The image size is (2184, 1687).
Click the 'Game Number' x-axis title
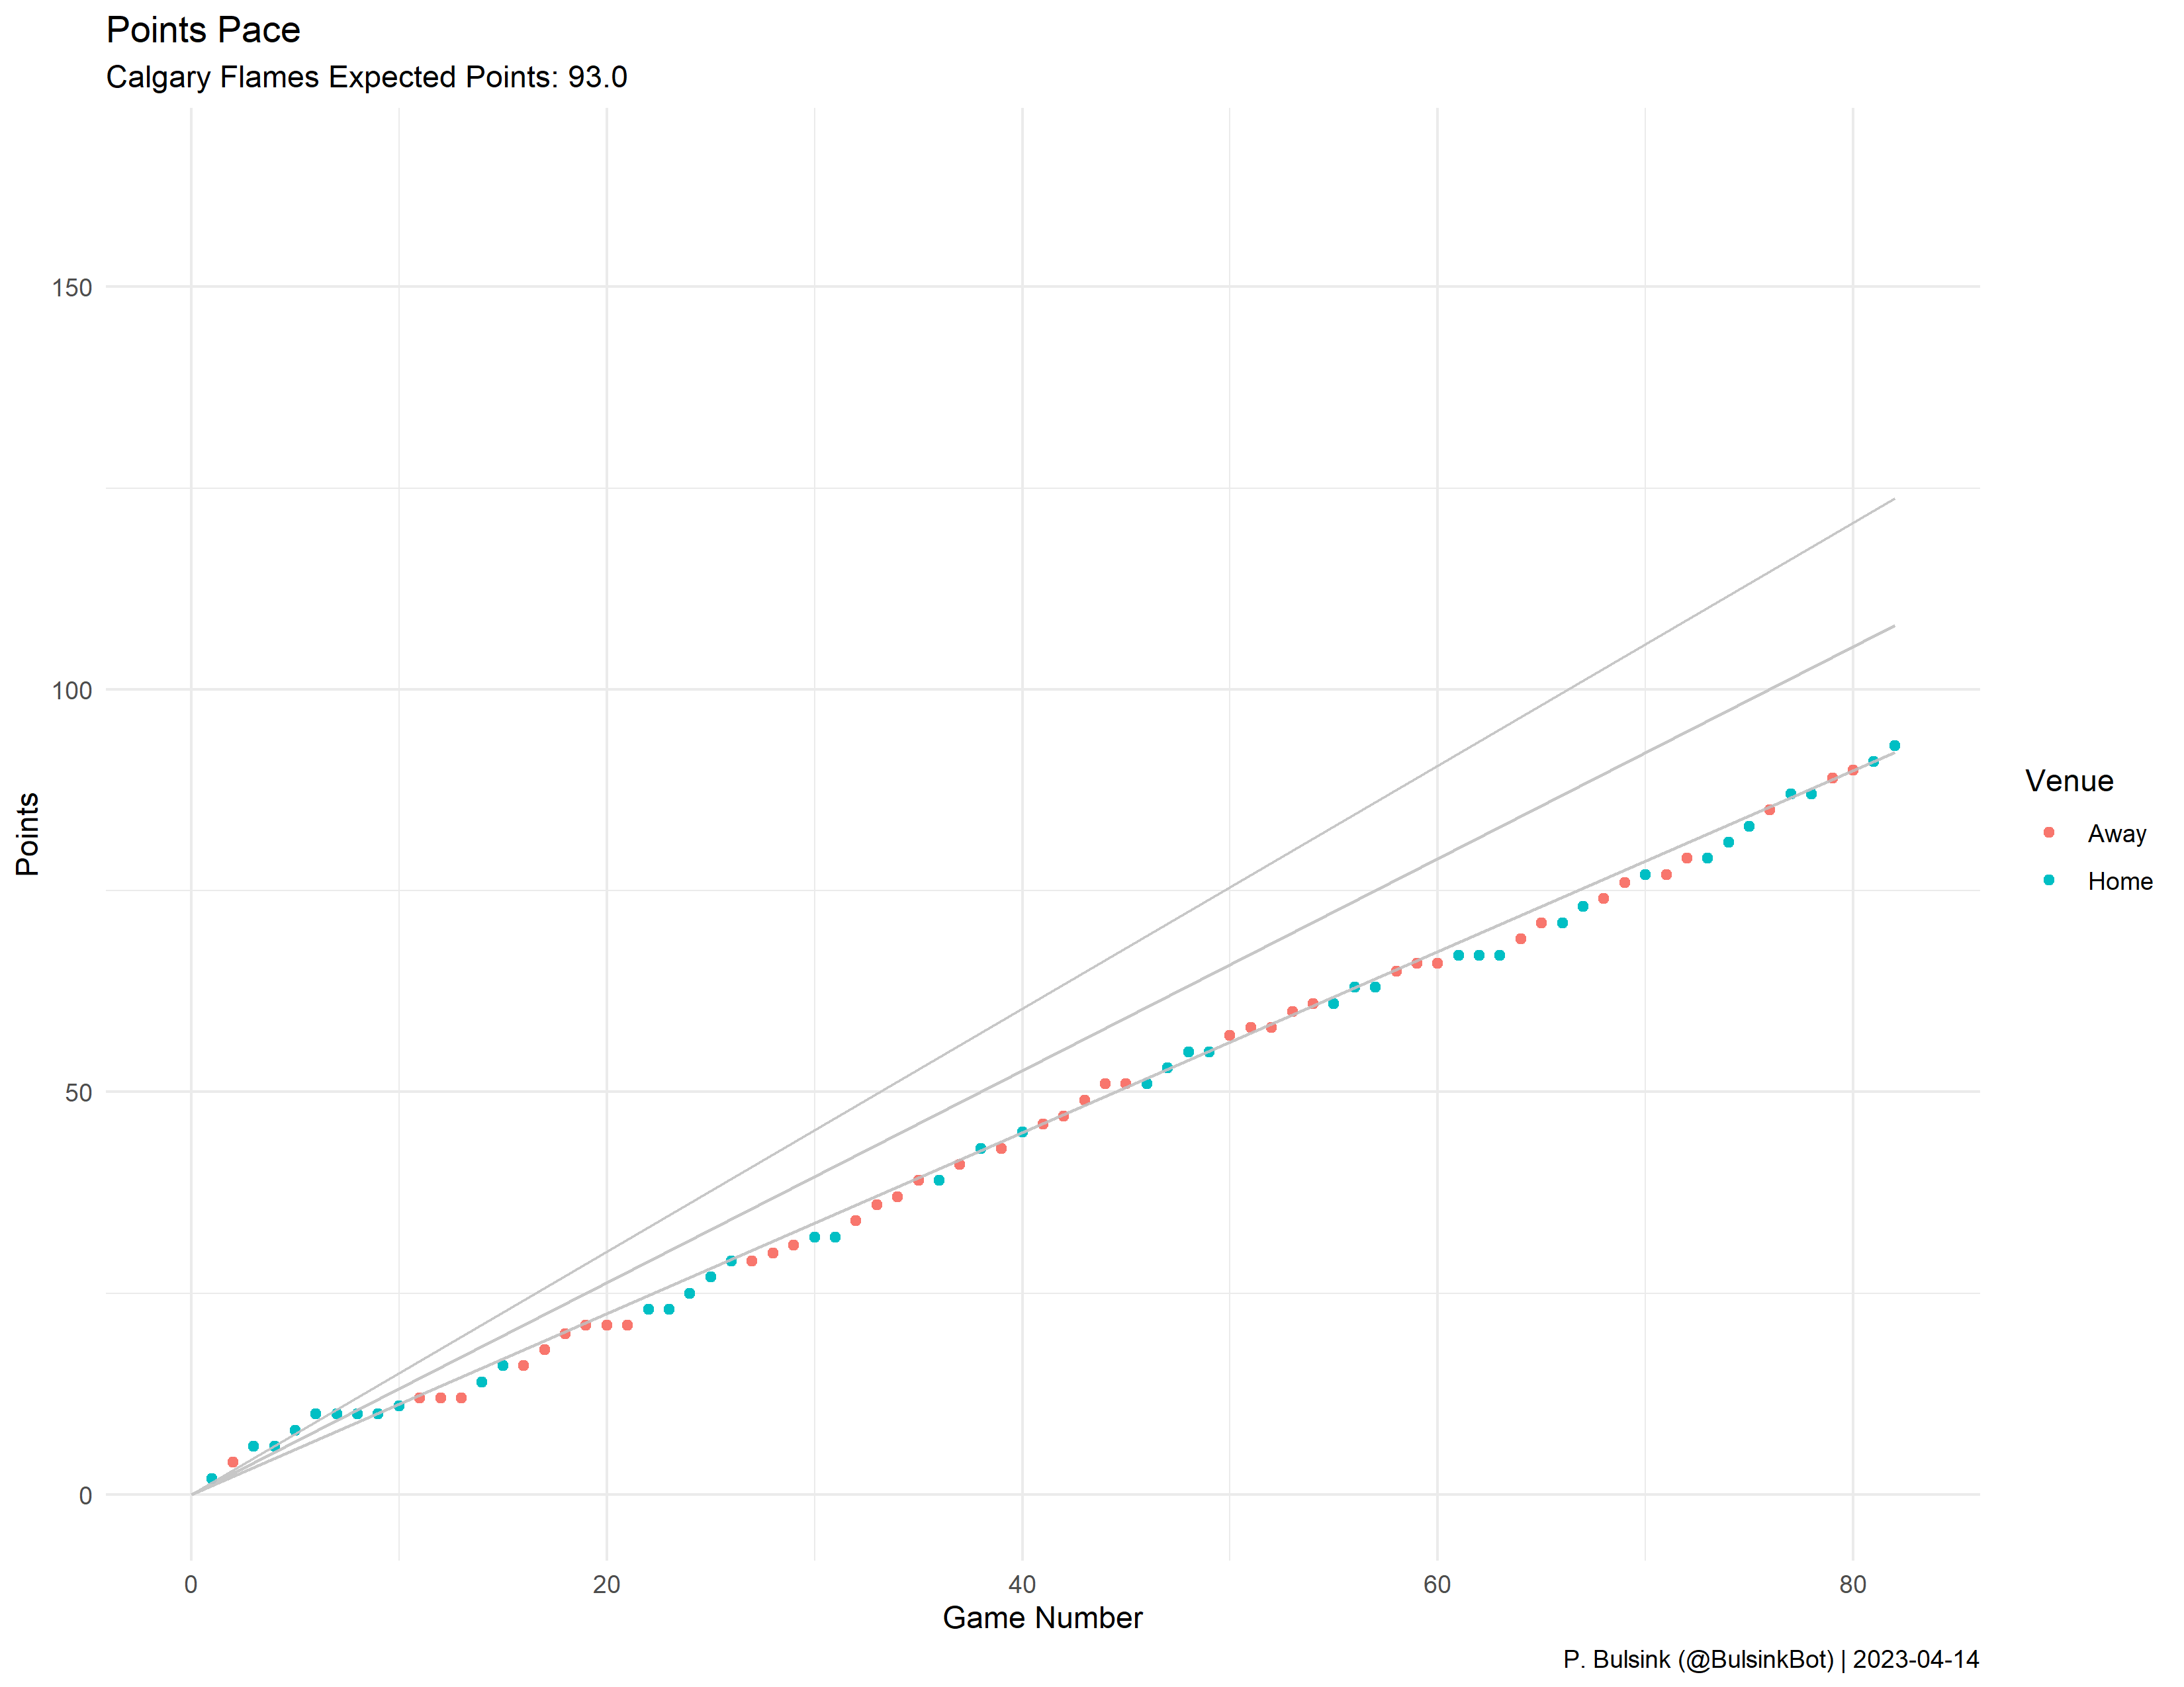click(x=1042, y=1617)
